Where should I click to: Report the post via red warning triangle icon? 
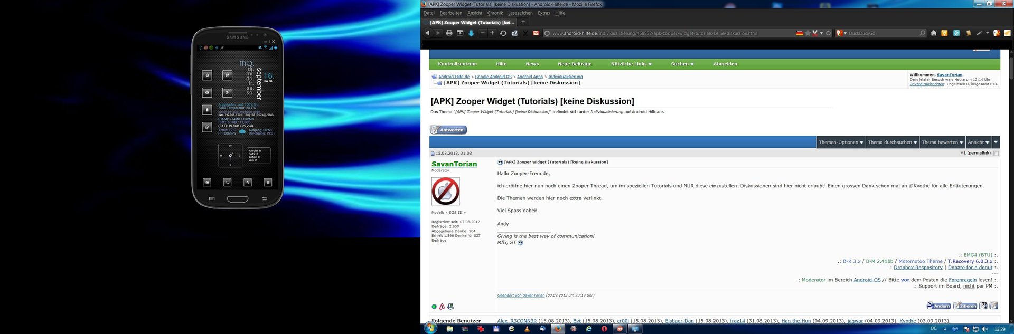(442, 307)
